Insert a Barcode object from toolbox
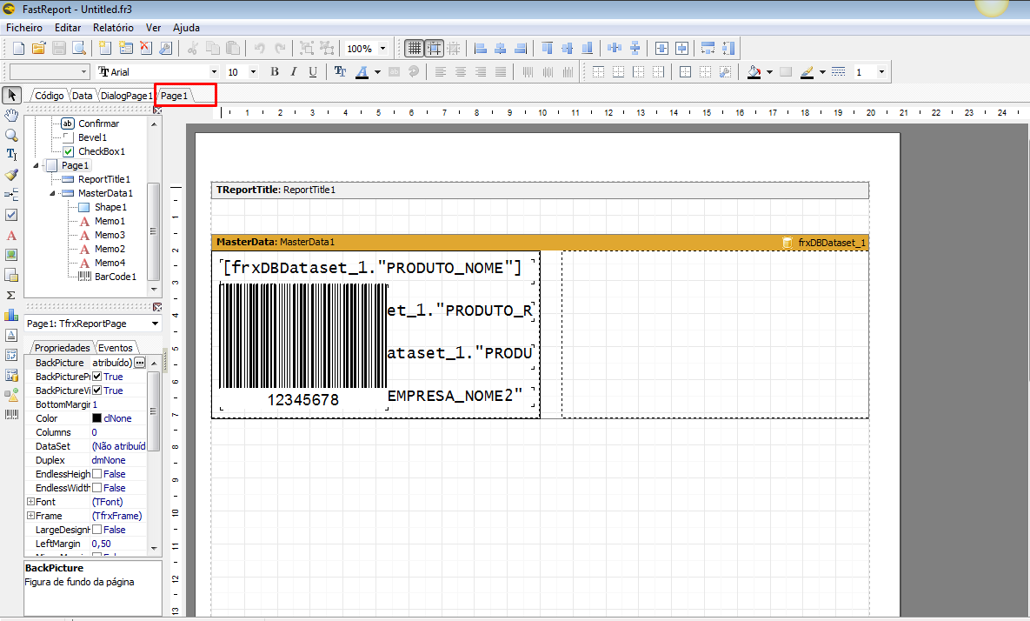This screenshot has width=1030, height=621. pyautogui.click(x=11, y=415)
